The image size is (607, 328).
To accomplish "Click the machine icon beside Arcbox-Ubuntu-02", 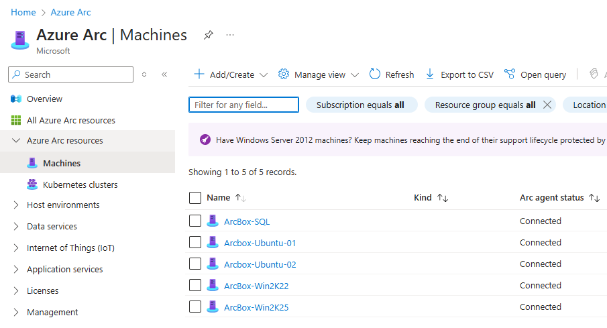I will (x=213, y=264).
